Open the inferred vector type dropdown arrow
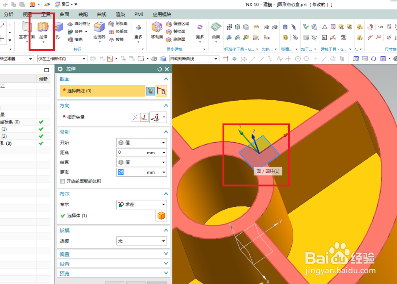Image resolution: width=397 pixels, height=284 pixels. 164,117
